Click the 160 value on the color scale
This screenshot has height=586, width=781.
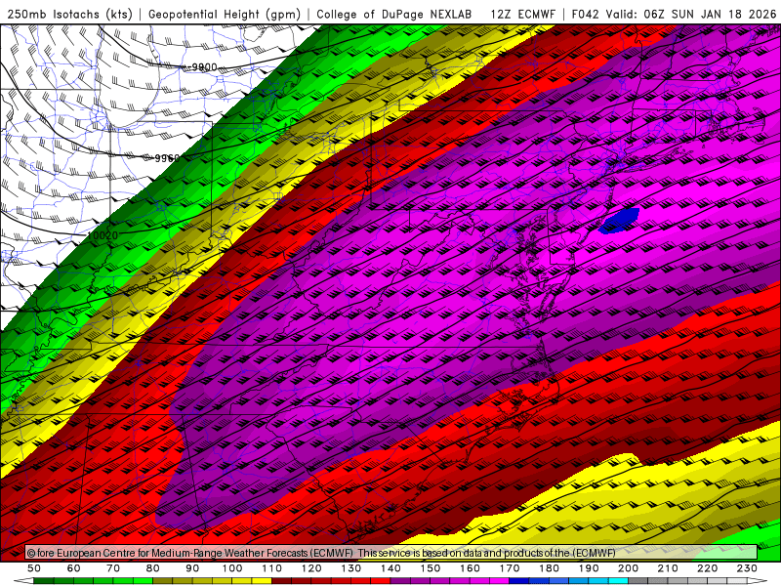tap(470, 568)
